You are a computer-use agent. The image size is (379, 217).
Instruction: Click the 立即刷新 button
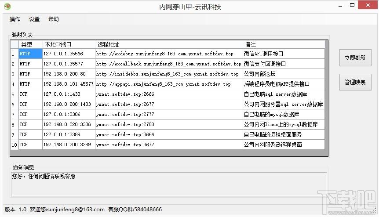tap(355, 58)
